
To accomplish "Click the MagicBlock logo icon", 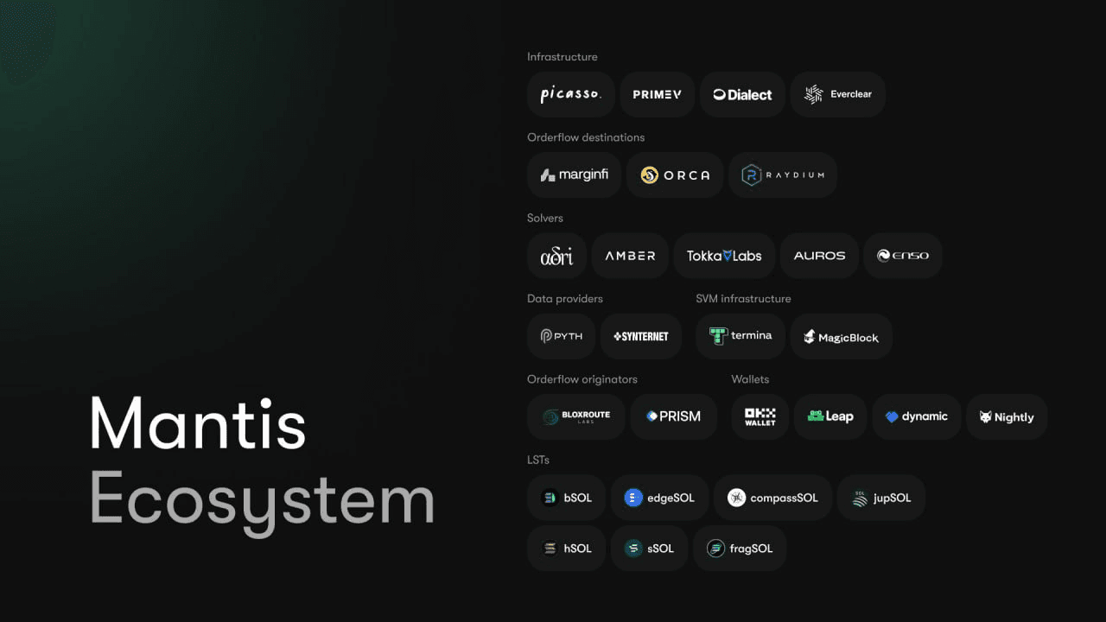I will pyautogui.click(x=810, y=337).
